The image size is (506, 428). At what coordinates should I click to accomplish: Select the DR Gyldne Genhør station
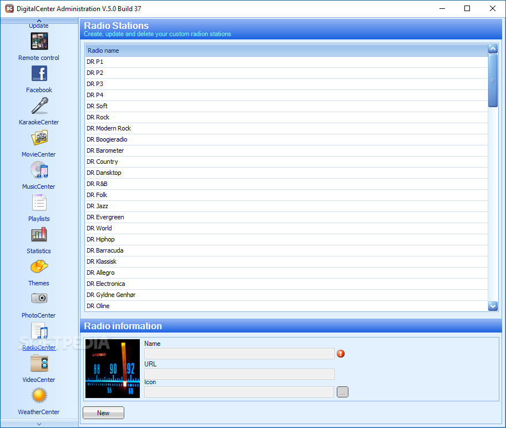click(286, 295)
